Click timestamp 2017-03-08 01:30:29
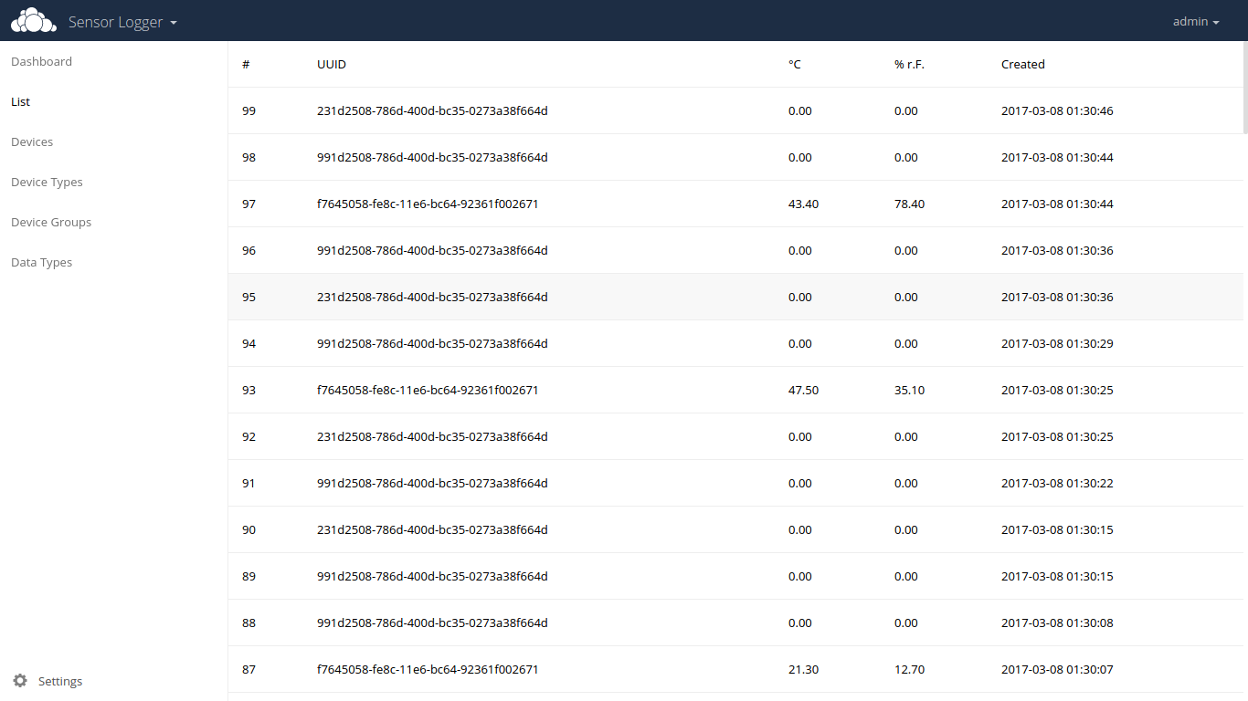This screenshot has width=1248, height=701. coord(1057,344)
